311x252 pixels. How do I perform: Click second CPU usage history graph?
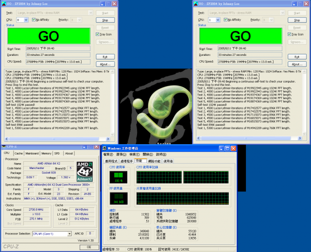click(206, 177)
